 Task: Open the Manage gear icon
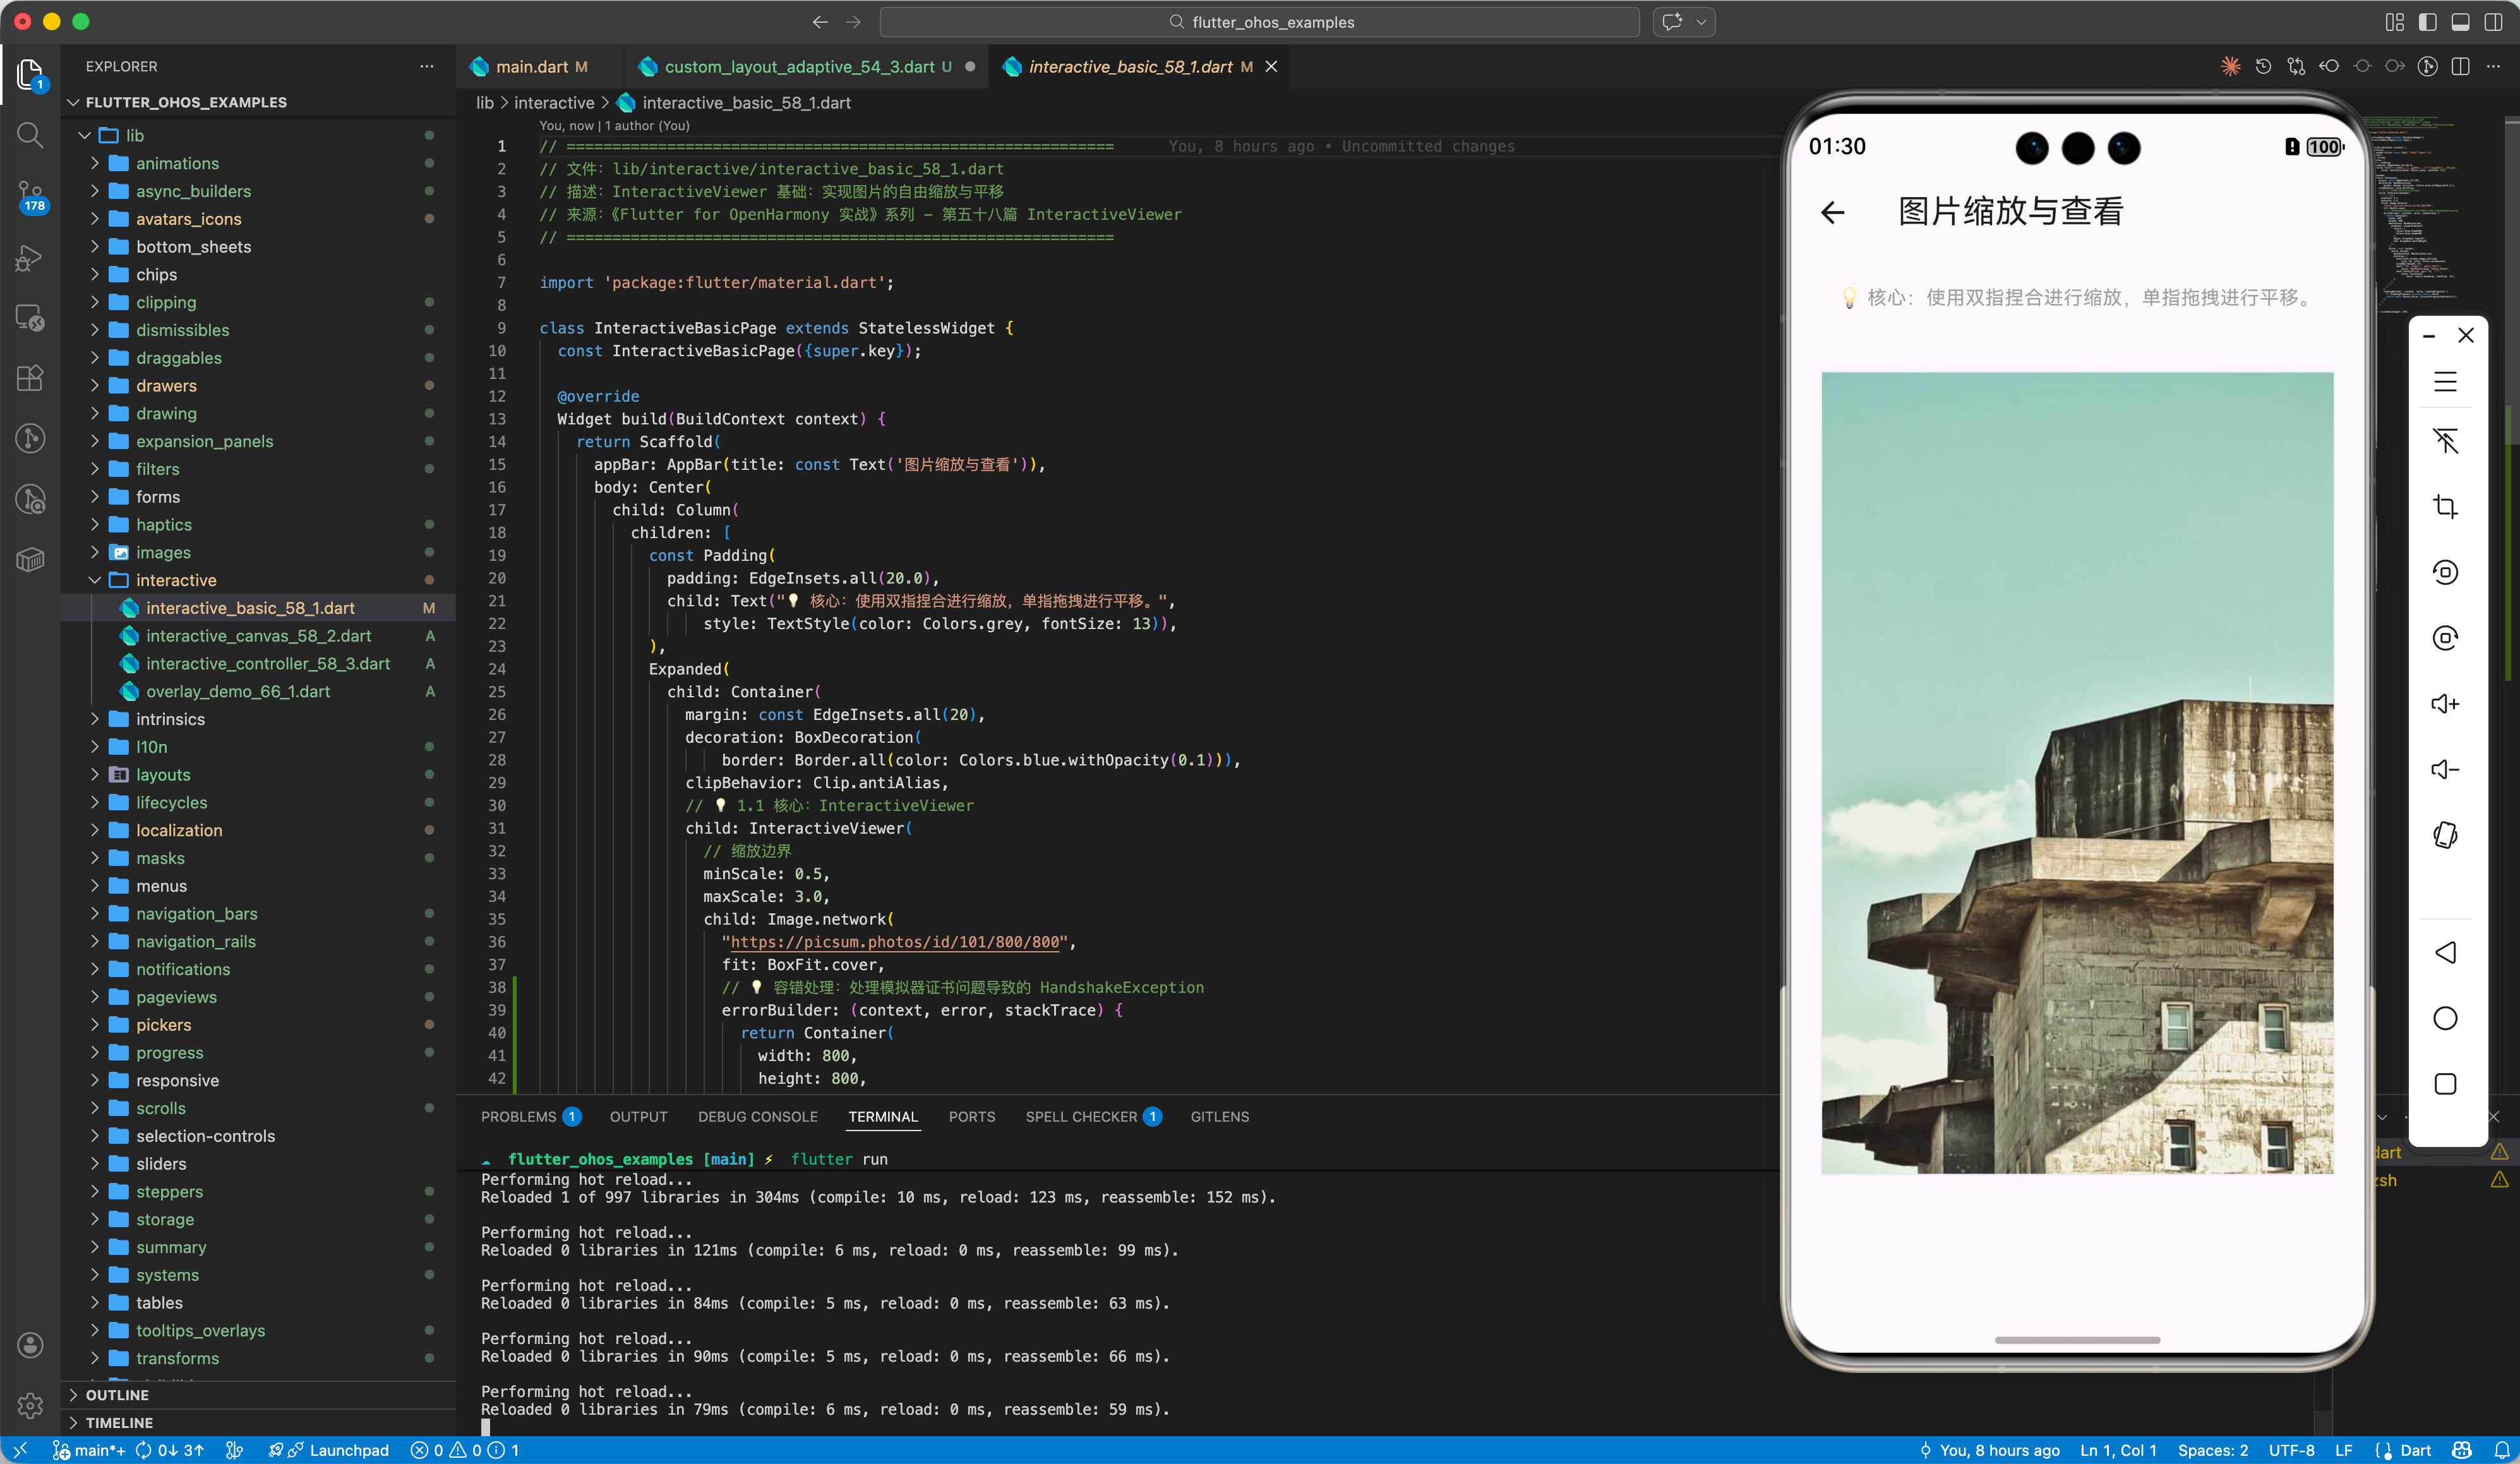(x=30, y=1405)
